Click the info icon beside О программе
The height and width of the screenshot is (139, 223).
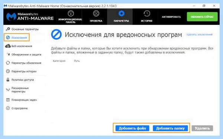tap(8, 108)
